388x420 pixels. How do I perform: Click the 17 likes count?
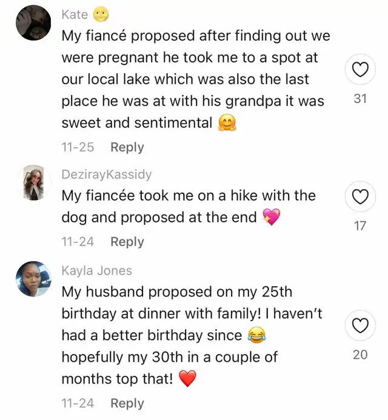coord(360,225)
